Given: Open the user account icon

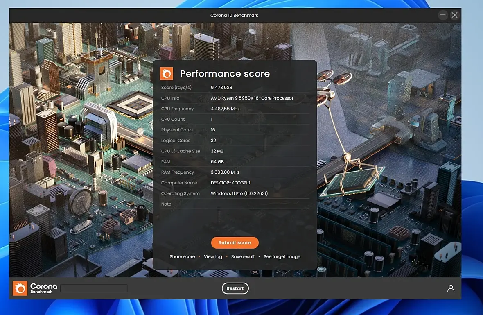Looking at the screenshot, I should (x=451, y=288).
